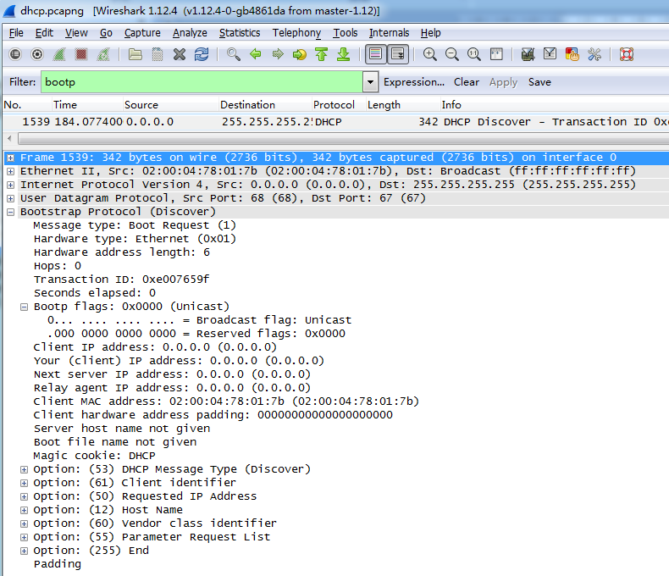This screenshot has height=576, width=669.
Task: Reload this capture file icon
Action: click(x=202, y=54)
